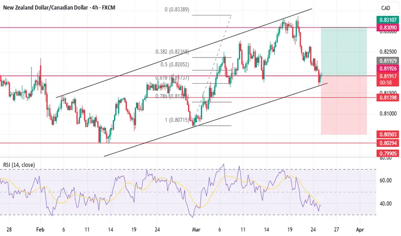Click the RSI 60.00 axis label
Viewport: 401px width, 236px height.
[x=386, y=180]
